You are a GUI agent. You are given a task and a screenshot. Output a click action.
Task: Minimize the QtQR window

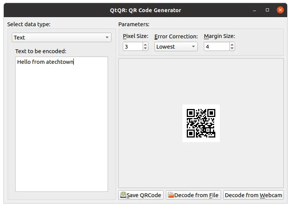coord(254,10)
